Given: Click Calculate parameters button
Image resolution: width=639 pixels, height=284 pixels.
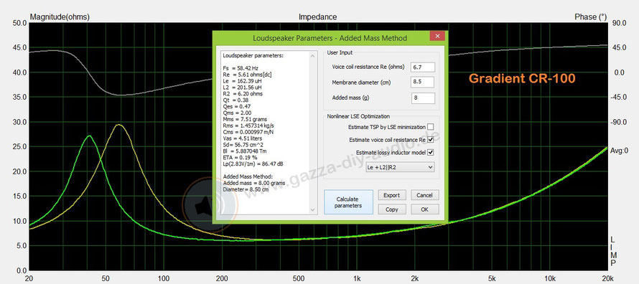Looking at the screenshot, I should pos(348,202).
